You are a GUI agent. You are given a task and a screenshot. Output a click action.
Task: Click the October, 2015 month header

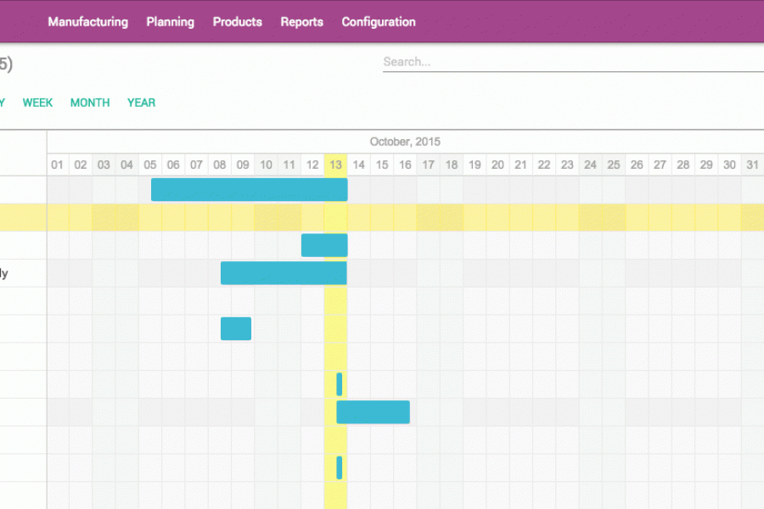pos(405,142)
